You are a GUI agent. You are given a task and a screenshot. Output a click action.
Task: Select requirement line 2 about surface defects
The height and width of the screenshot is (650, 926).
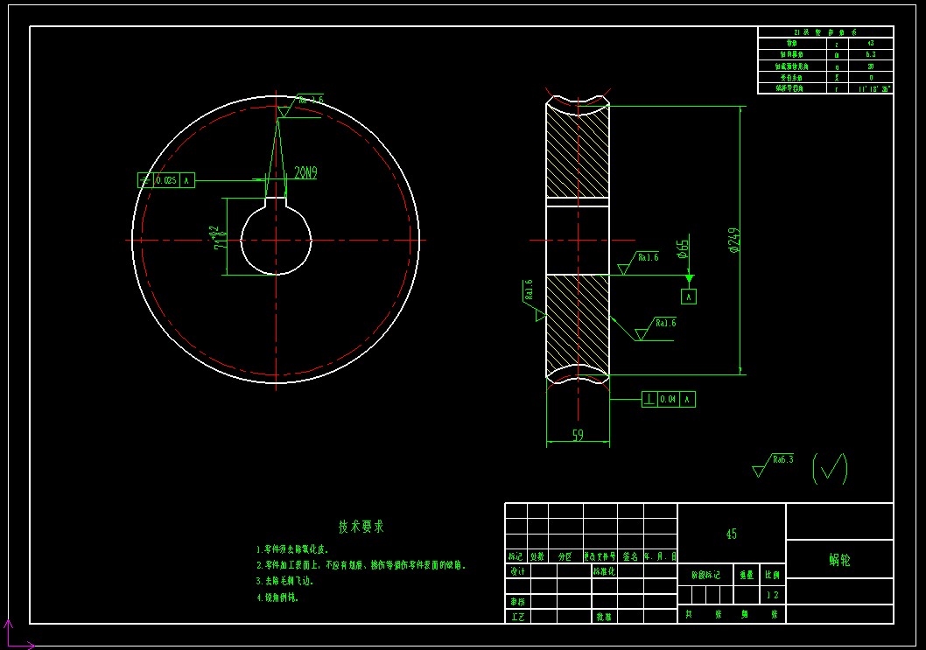[x=361, y=565]
